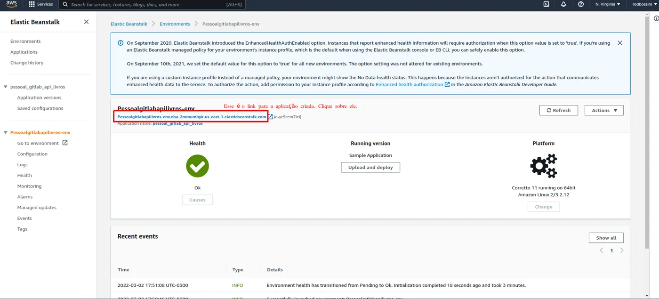Screen dimensions: 659x299
Task: Open the elasticbeanstalk.com environment URL
Action: (x=192, y=117)
